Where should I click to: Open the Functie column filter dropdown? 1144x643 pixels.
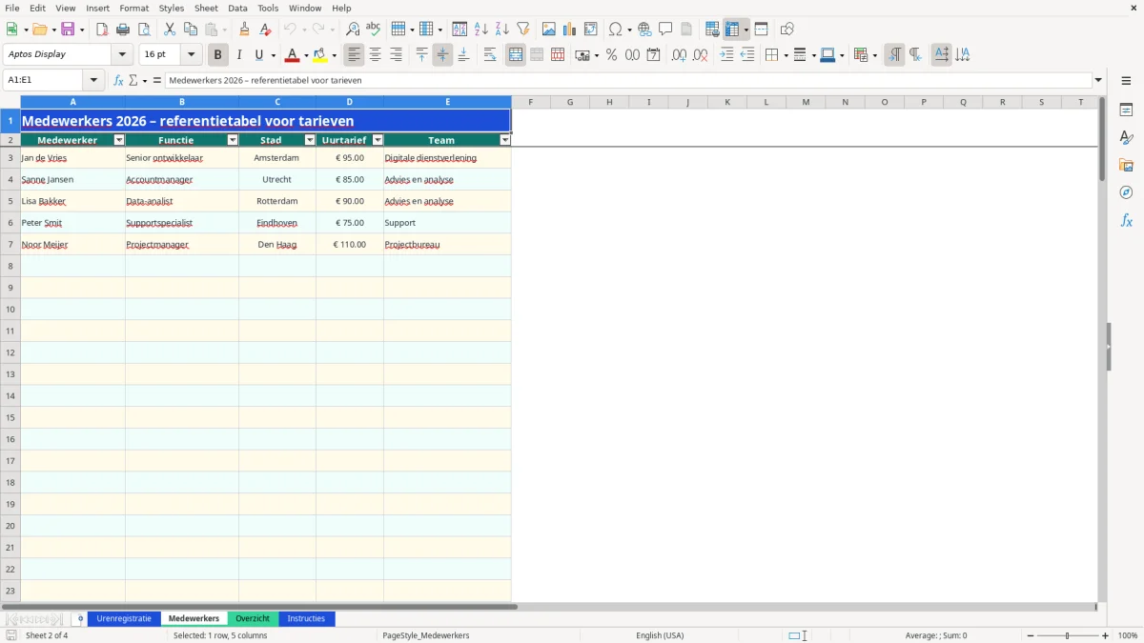pos(233,140)
